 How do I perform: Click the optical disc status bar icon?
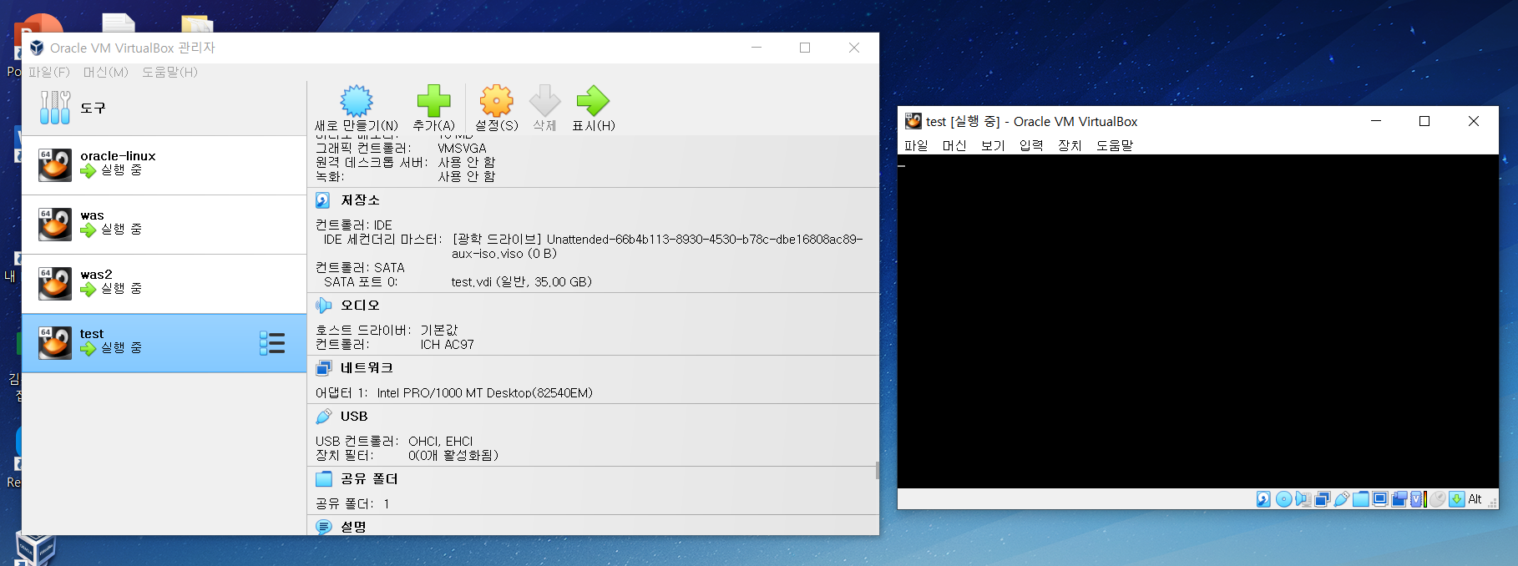[x=1284, y=499]
